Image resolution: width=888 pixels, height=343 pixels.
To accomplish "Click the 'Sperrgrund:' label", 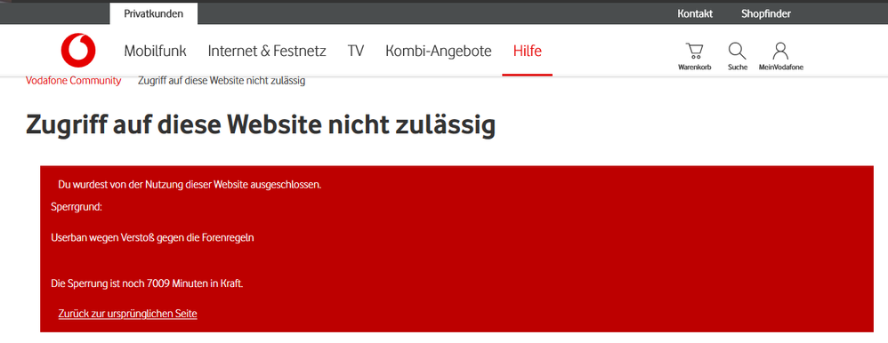I will point(77,207).
